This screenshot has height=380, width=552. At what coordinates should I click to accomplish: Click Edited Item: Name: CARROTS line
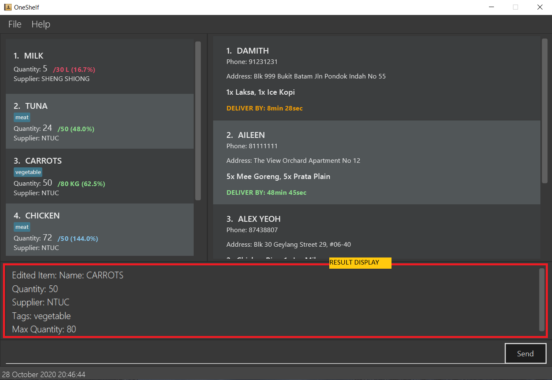coord(68,275)
